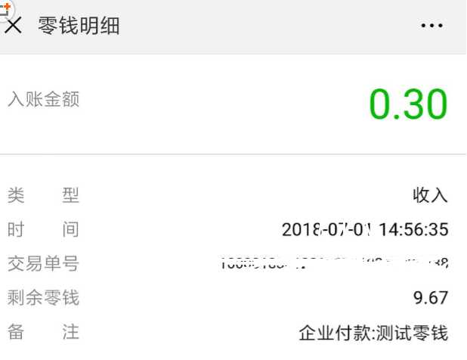Select the 备注 field label
The height and width of the screenshot is (360, 467).
pos(44,332)
